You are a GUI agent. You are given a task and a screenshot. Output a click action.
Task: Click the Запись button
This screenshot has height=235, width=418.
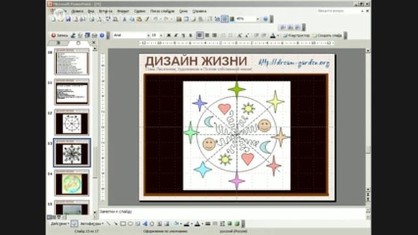pyautogui.click(x=59, y=35)
